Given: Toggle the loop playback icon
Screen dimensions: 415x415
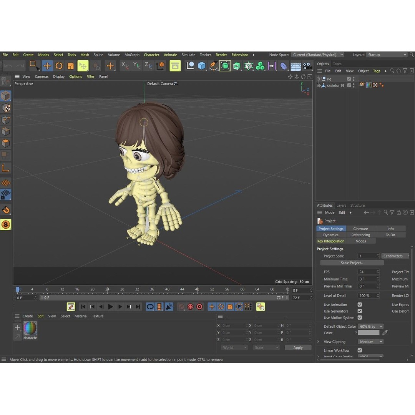Looking at the screenshot, I should point(150,307).
